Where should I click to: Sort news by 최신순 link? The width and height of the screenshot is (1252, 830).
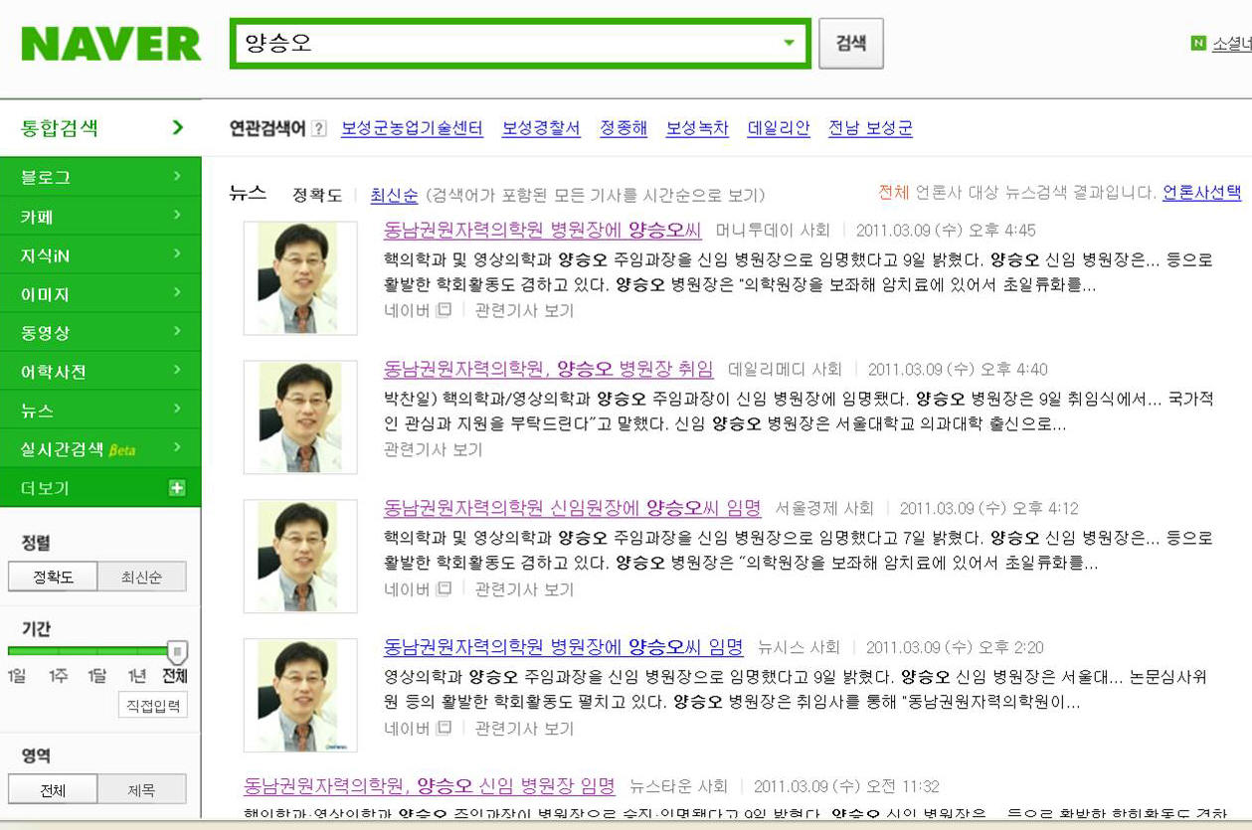[x=394, y=196]
